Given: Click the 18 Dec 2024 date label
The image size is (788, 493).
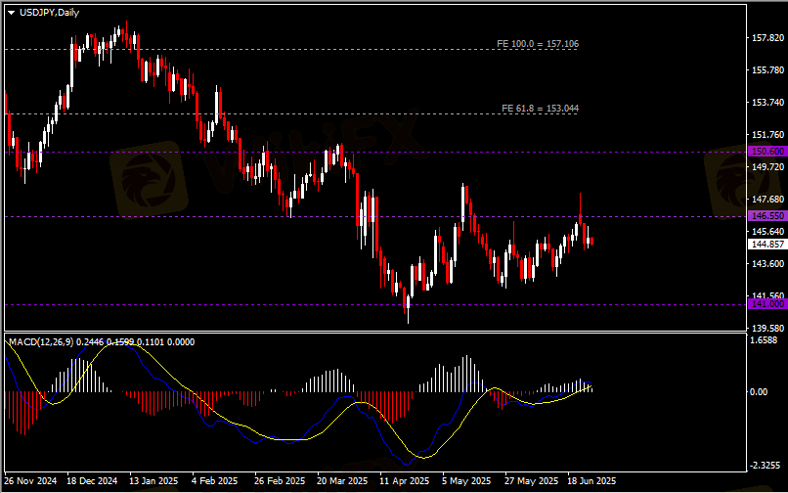Looking at the screenshot, I should [x=92, y=481].
